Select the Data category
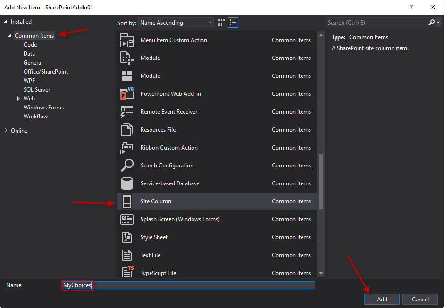This screenshot has width=444, height=308. click(x=29, y=54)
